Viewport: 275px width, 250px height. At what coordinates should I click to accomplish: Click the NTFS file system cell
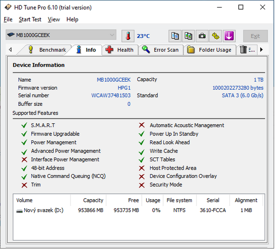click(179, 210)
